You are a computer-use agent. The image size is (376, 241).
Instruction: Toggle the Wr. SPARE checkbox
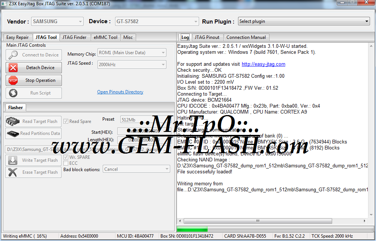coord(66,157)
